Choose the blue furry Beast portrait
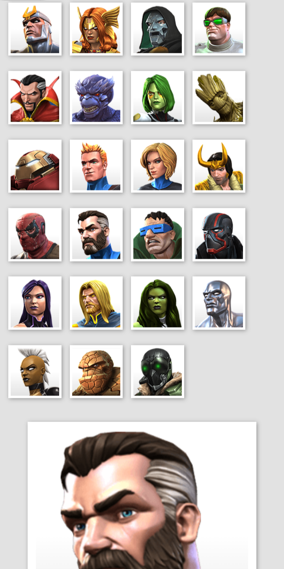 pyautogui.click(x=96, y=98)
